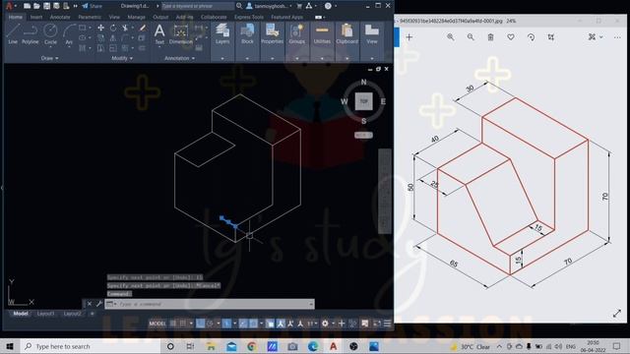Switch to the Annotate ribbon tab
630x354 pixels.
click(x=60, y=18)
